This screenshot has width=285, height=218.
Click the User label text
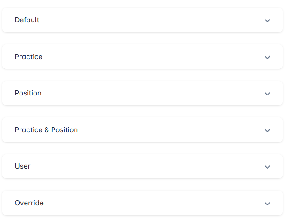coord(22,166)
